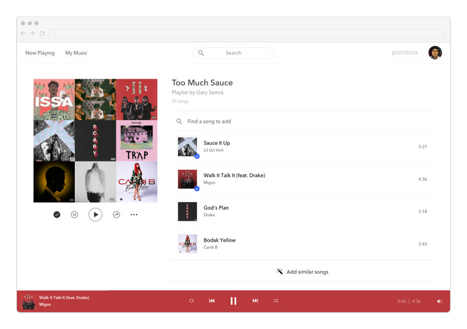
Task: Click the Cardi B cover in collage
Action: (137, 182)
